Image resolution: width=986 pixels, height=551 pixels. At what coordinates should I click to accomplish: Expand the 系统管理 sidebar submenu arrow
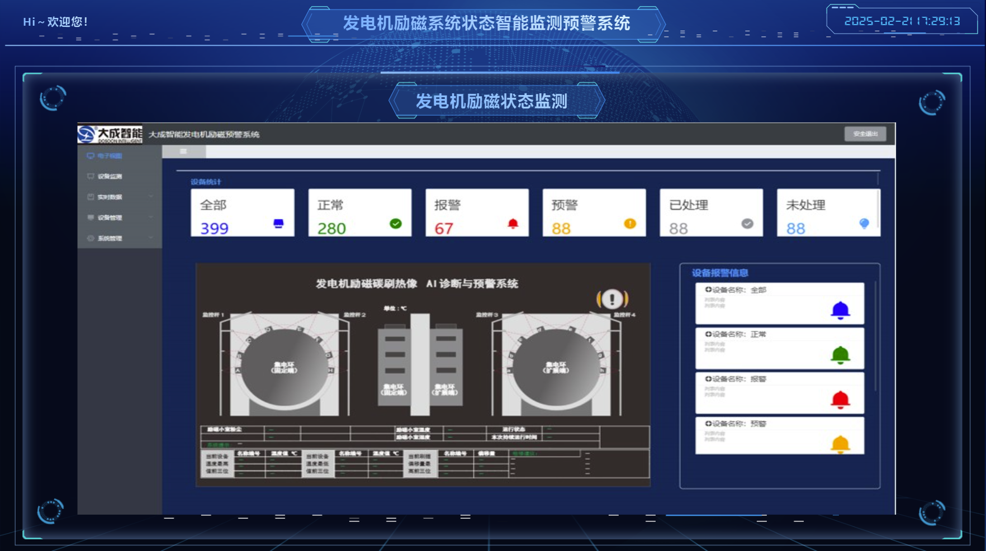(151, 238)
